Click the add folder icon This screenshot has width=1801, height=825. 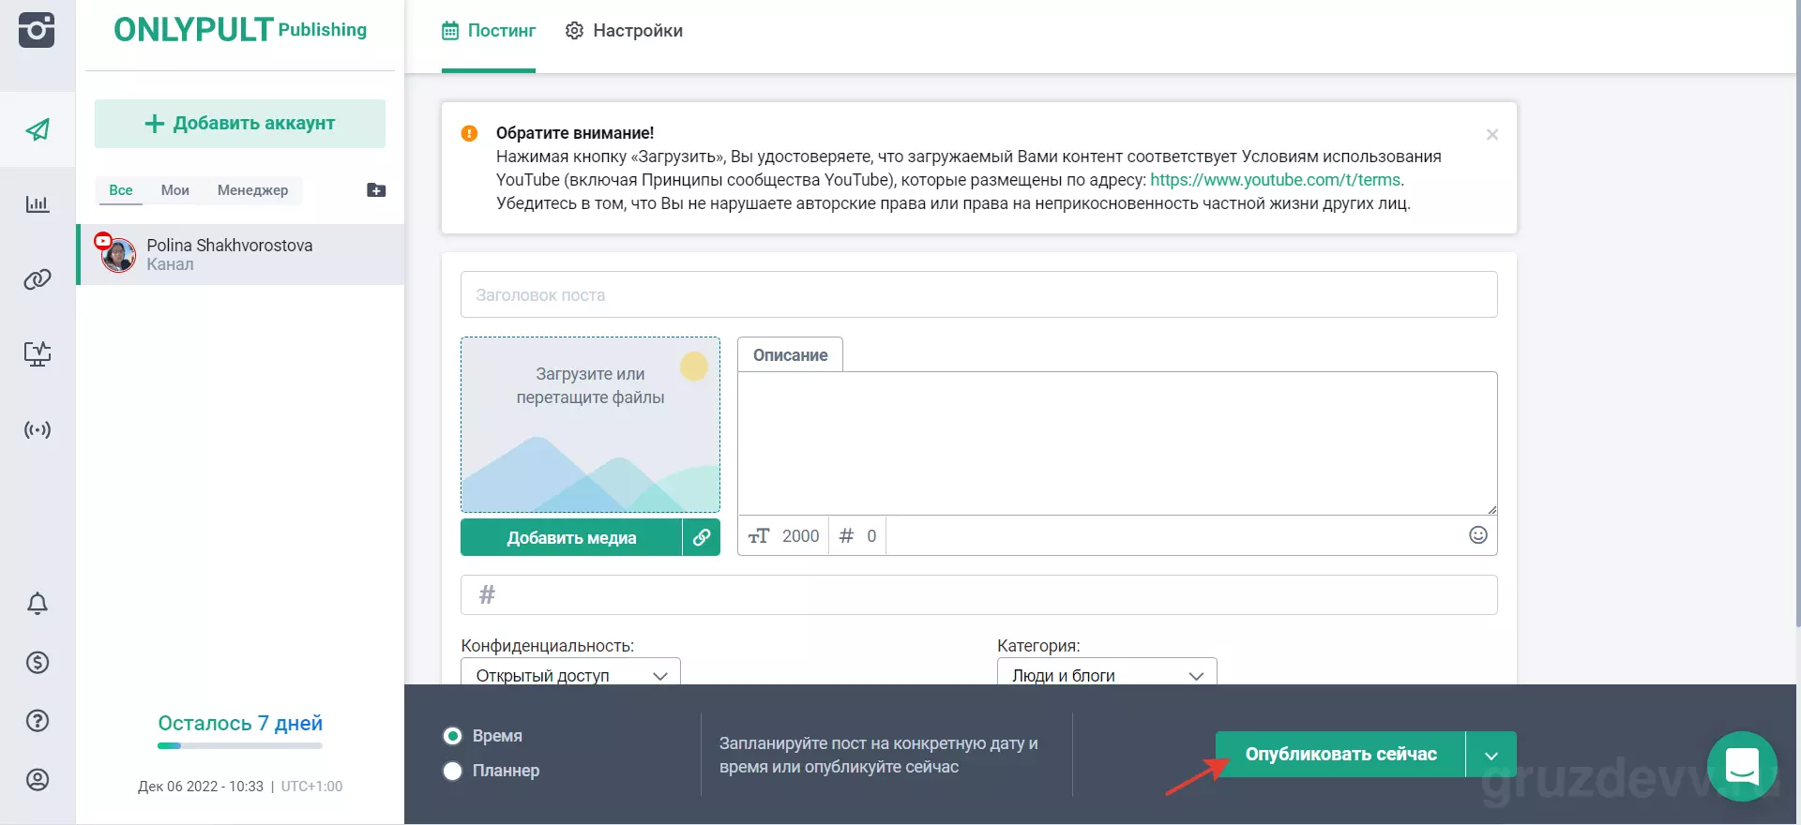point(376,190)
